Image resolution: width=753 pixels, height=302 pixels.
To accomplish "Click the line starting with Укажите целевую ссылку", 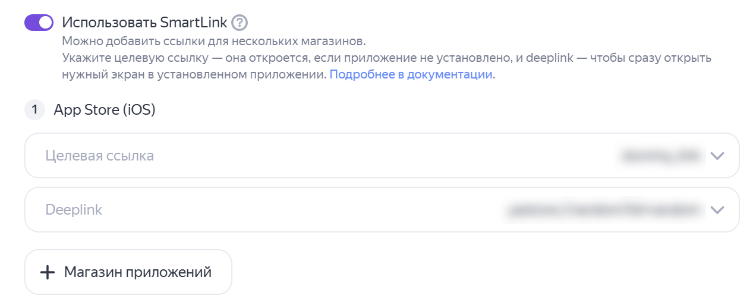I will point(386,58).
